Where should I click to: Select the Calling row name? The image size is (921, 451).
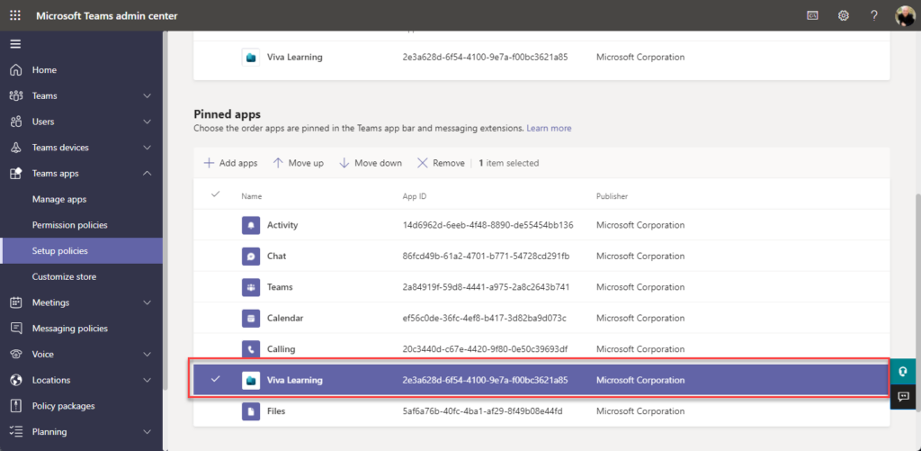click(x=281, y=349)
